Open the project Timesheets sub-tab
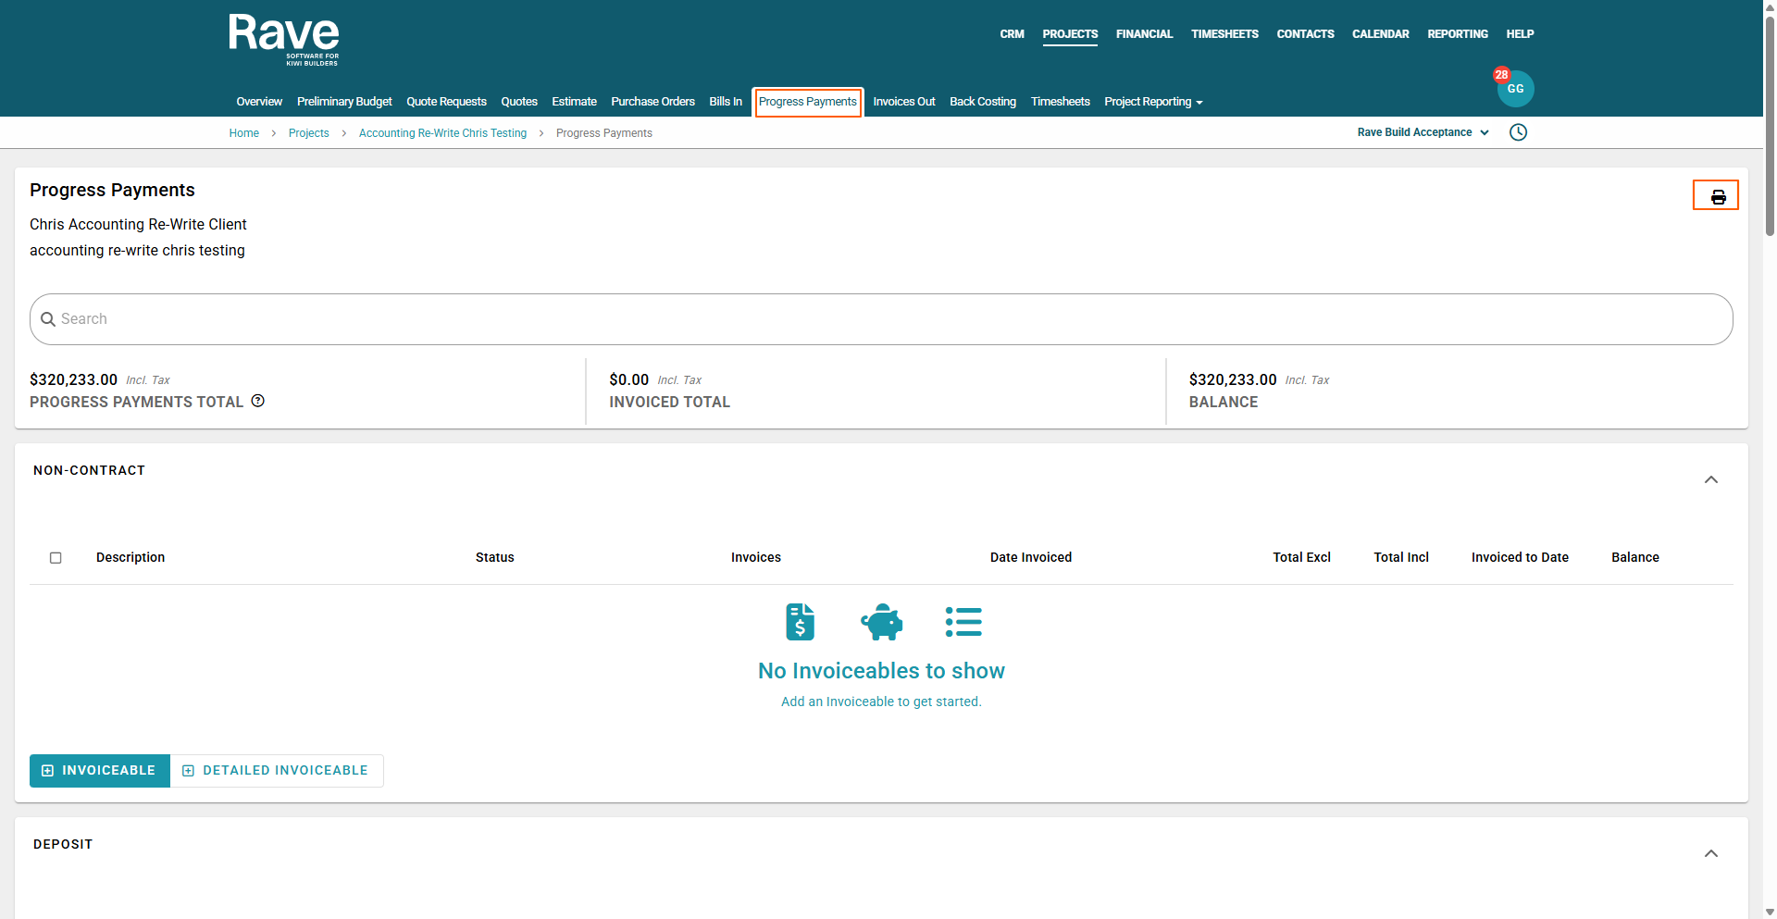The width and height of the screenshot is (1777, 919). (1060, 102)
